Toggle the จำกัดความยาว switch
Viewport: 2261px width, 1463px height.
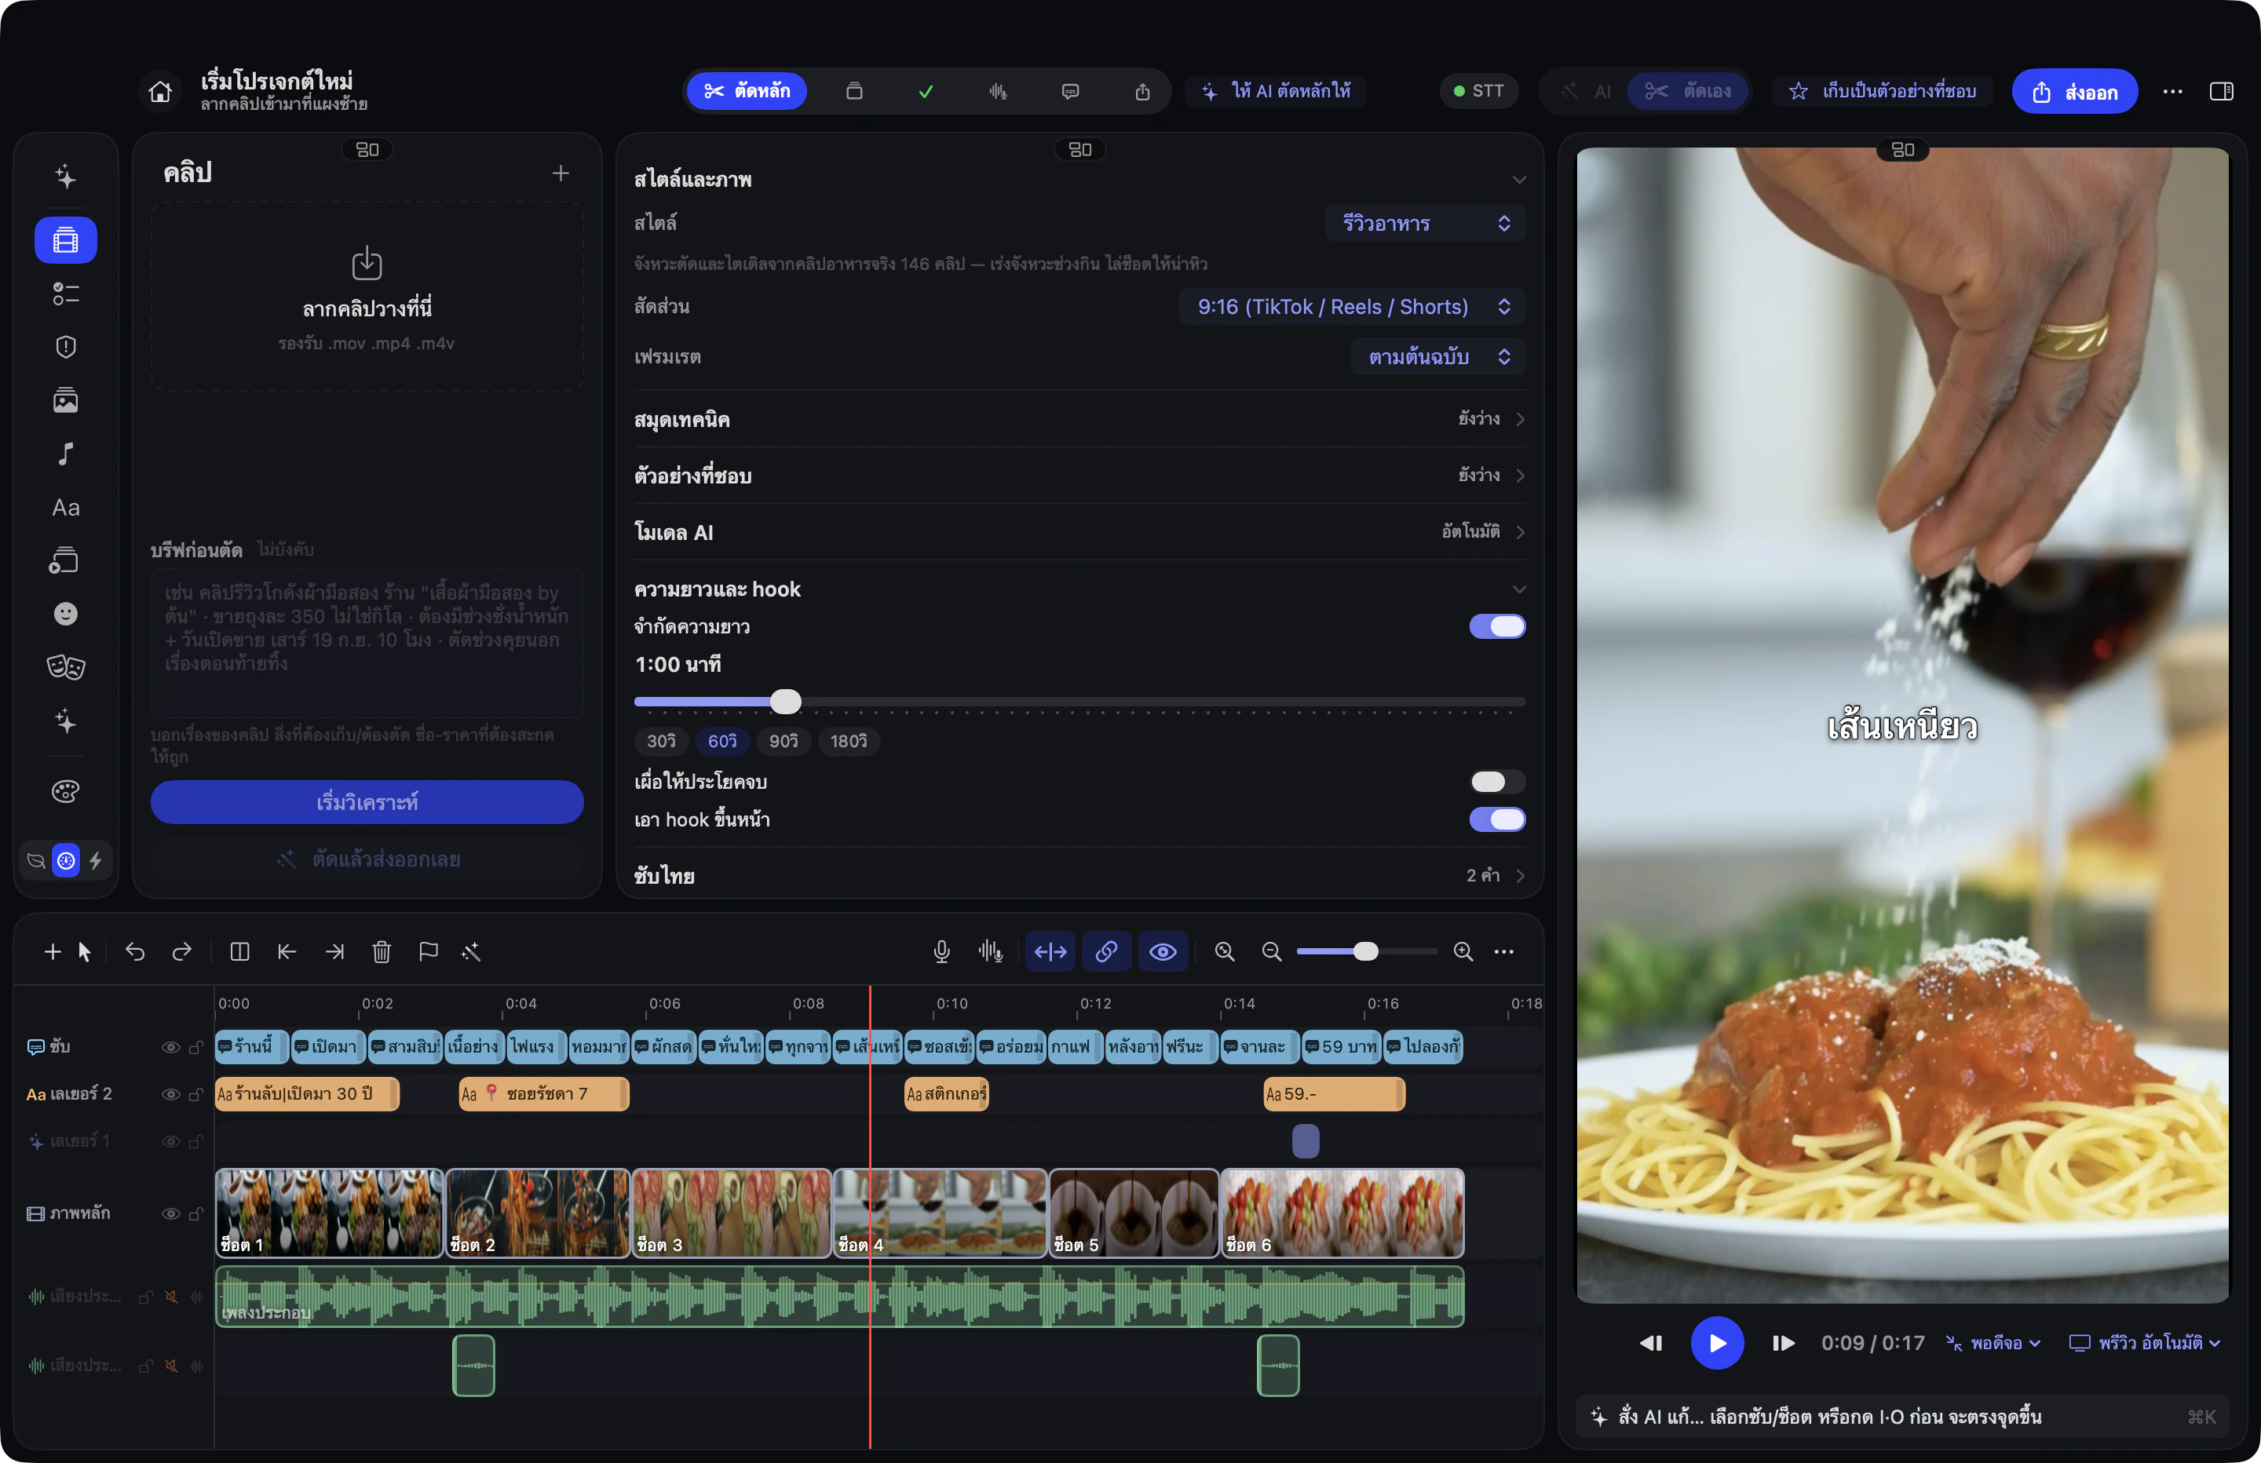tap(1497, 626)
